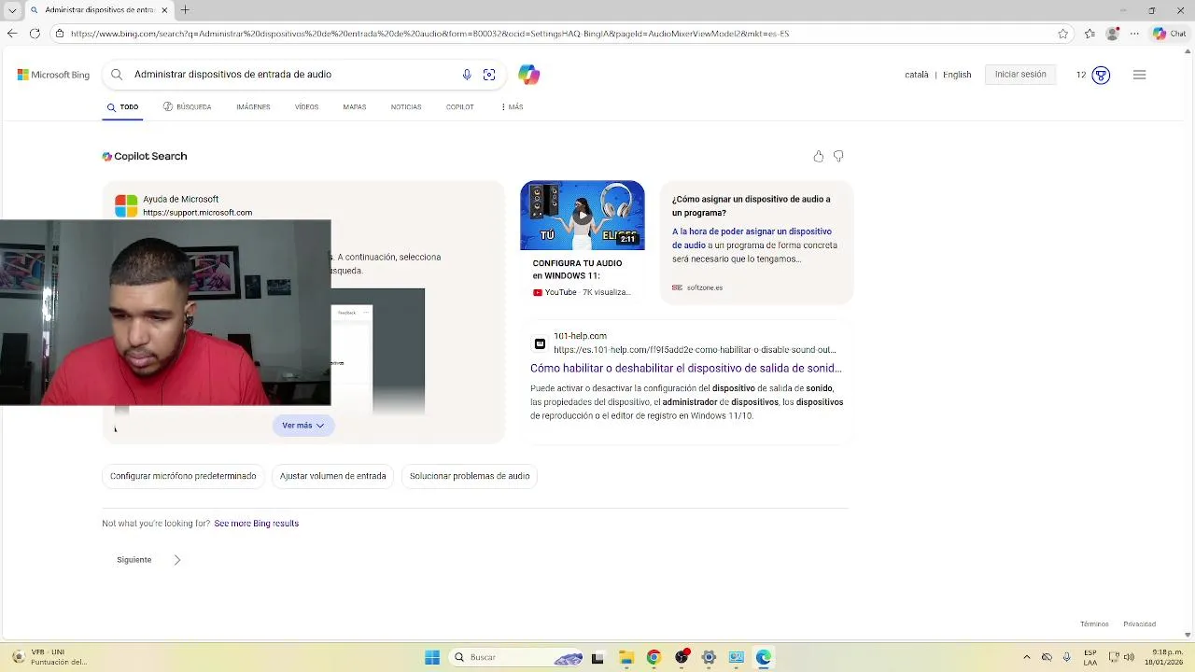Give thumbs down to Copilot Search answer
1195x672 pixels.
click(x=838, y=156)
